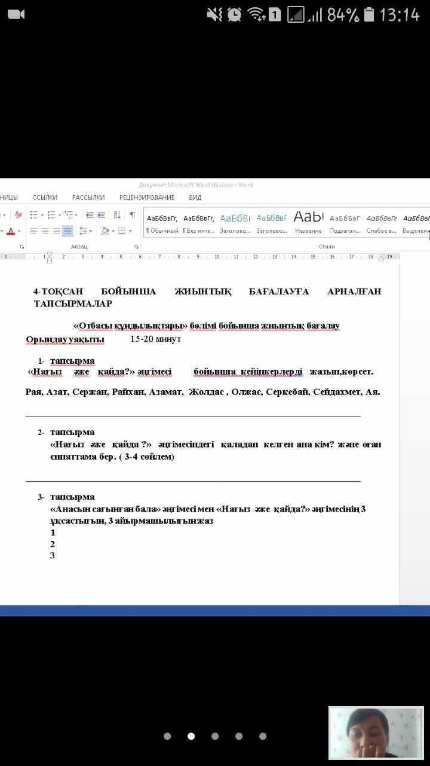Toggle the paragraph marks pilcrow icon
430x766 pixels.
(x=133, y=215)
